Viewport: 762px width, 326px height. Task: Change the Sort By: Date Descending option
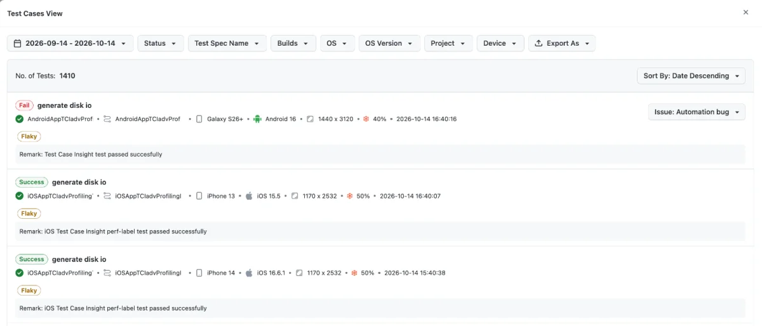(691, 76)
